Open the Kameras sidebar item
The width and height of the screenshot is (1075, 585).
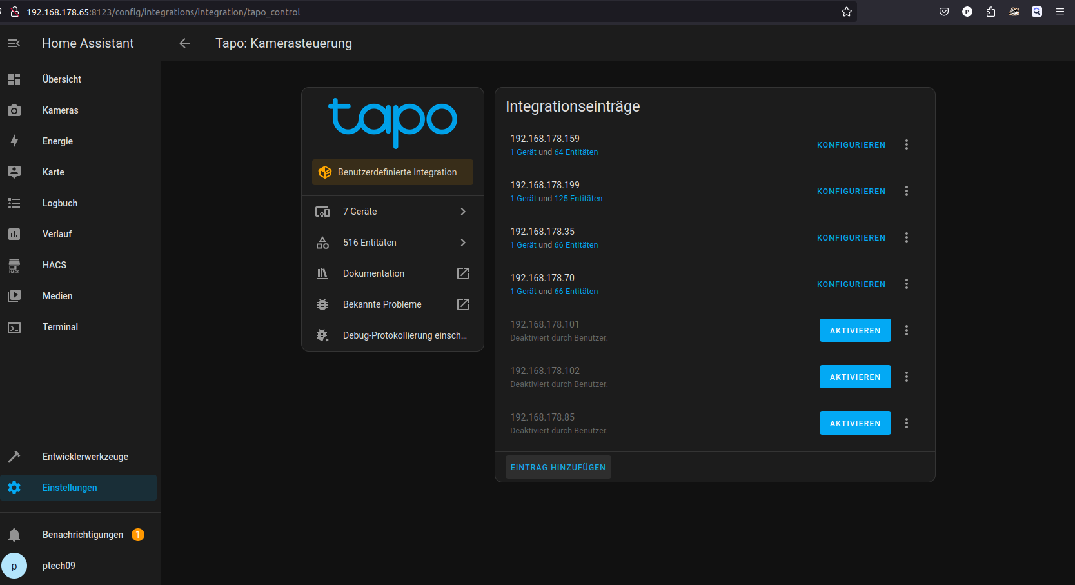(60, 110)
